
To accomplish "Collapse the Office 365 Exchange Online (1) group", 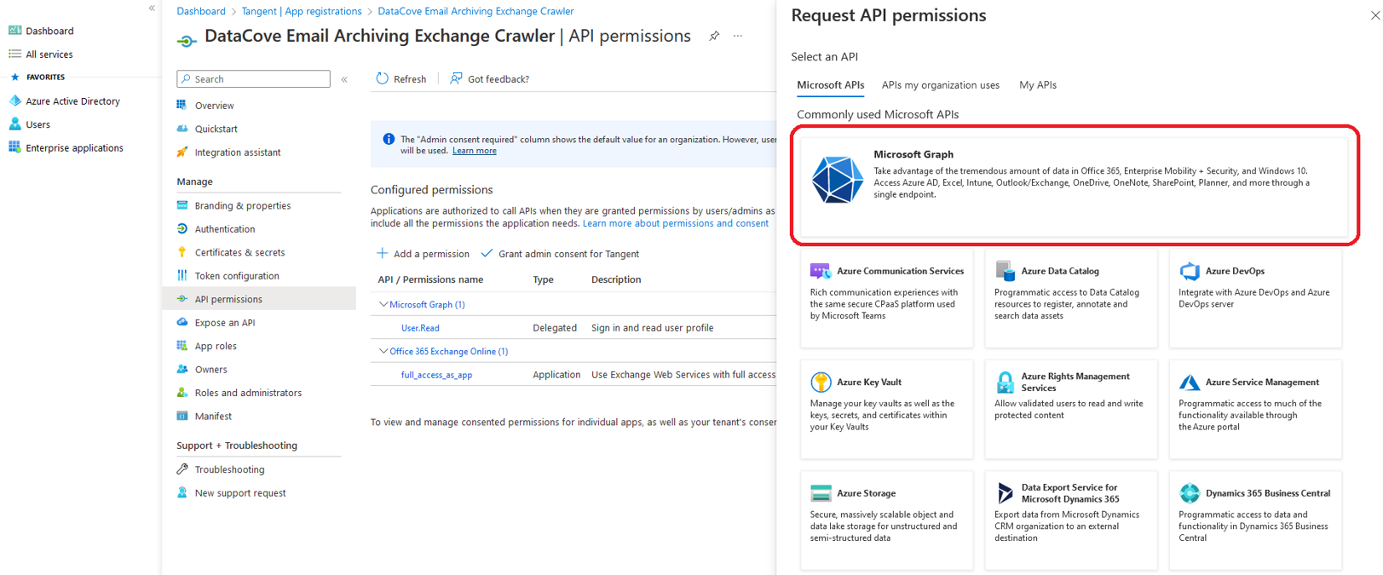I will coord(383,351).
